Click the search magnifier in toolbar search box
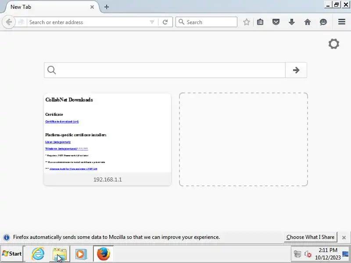 (182, 22)
